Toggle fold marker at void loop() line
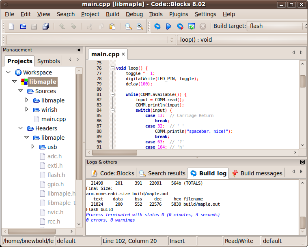Viewport: 308px width, 247px height. (x=112, y=68)
